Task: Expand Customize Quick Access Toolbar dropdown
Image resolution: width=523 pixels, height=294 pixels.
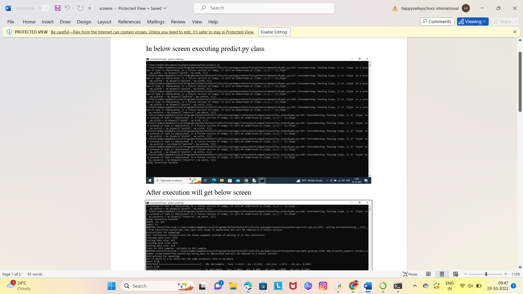Action: pos(90,8)
